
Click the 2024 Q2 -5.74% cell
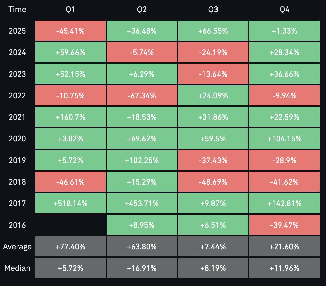pos(142,52)
